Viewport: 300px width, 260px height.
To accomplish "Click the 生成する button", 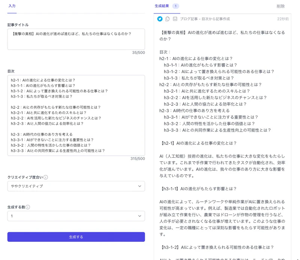I will pos(76,237).
